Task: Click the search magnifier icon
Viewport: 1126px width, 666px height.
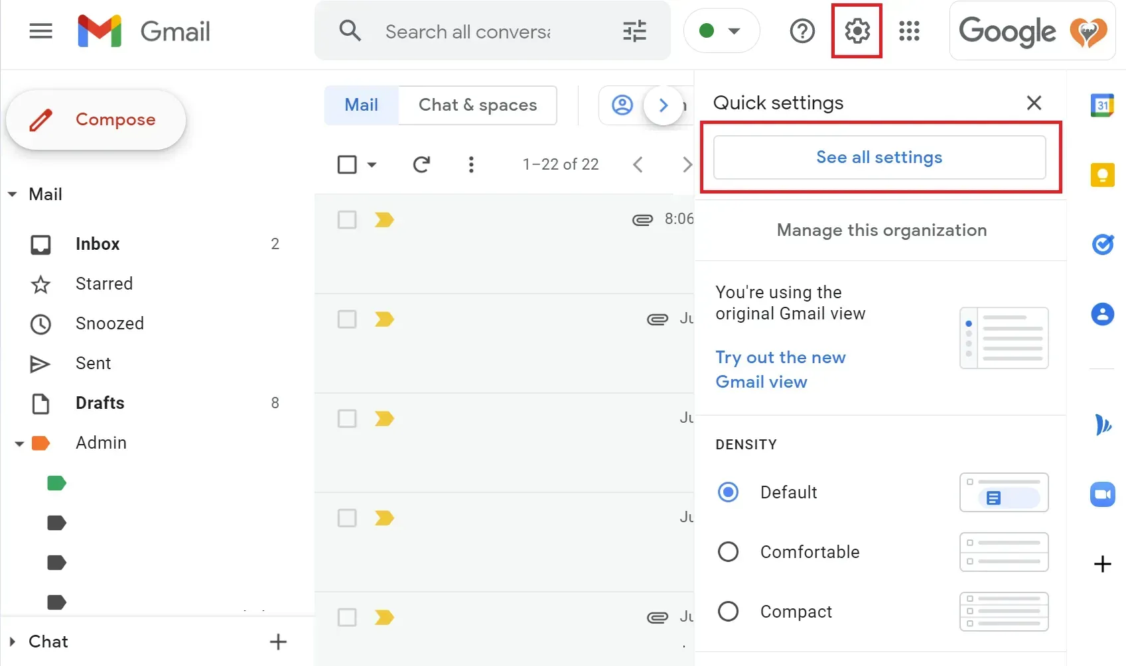Action: tap(350, 30)
